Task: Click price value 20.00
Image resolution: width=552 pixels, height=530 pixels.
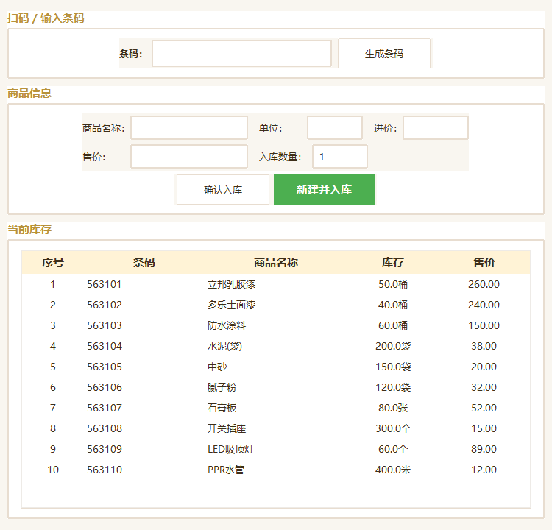Action: [x=484, y=367]
